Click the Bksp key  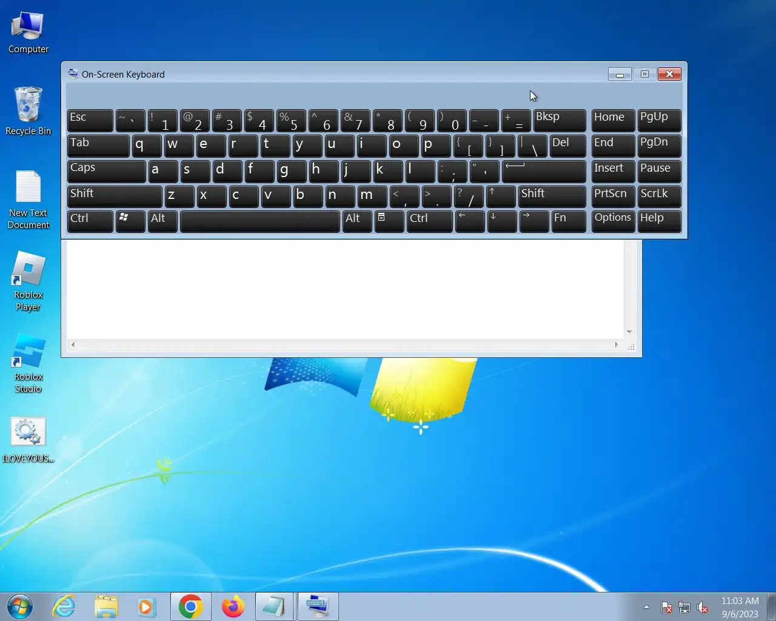[x=560, y=121]
